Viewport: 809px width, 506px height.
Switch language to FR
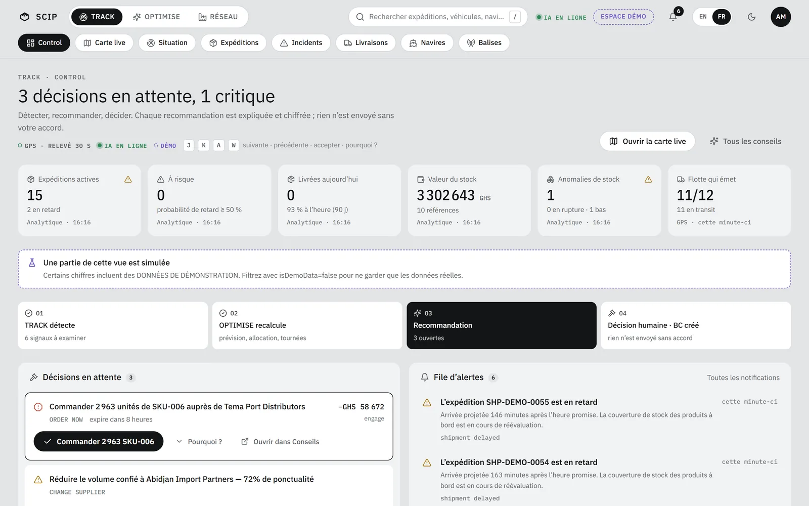coord(722,17)
